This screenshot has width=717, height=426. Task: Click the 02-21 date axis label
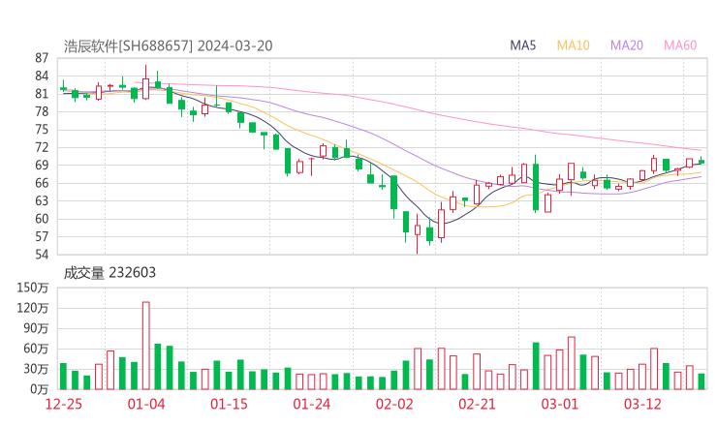[x=477, y=404]
